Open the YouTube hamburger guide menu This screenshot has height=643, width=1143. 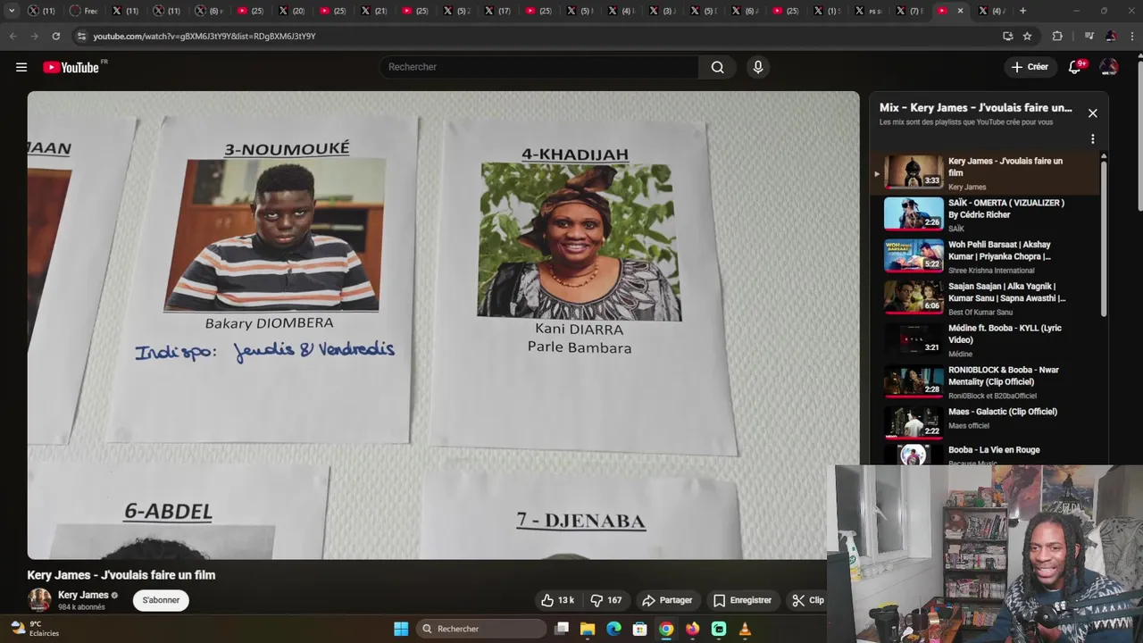(x=21, y=67)
